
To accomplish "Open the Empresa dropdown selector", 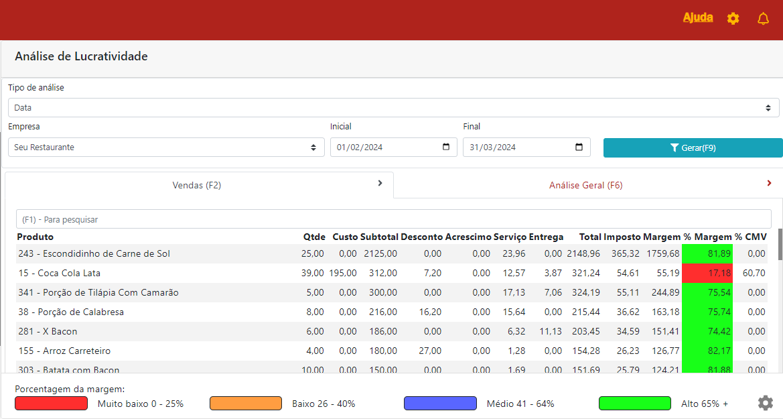I will click(166, 147).
